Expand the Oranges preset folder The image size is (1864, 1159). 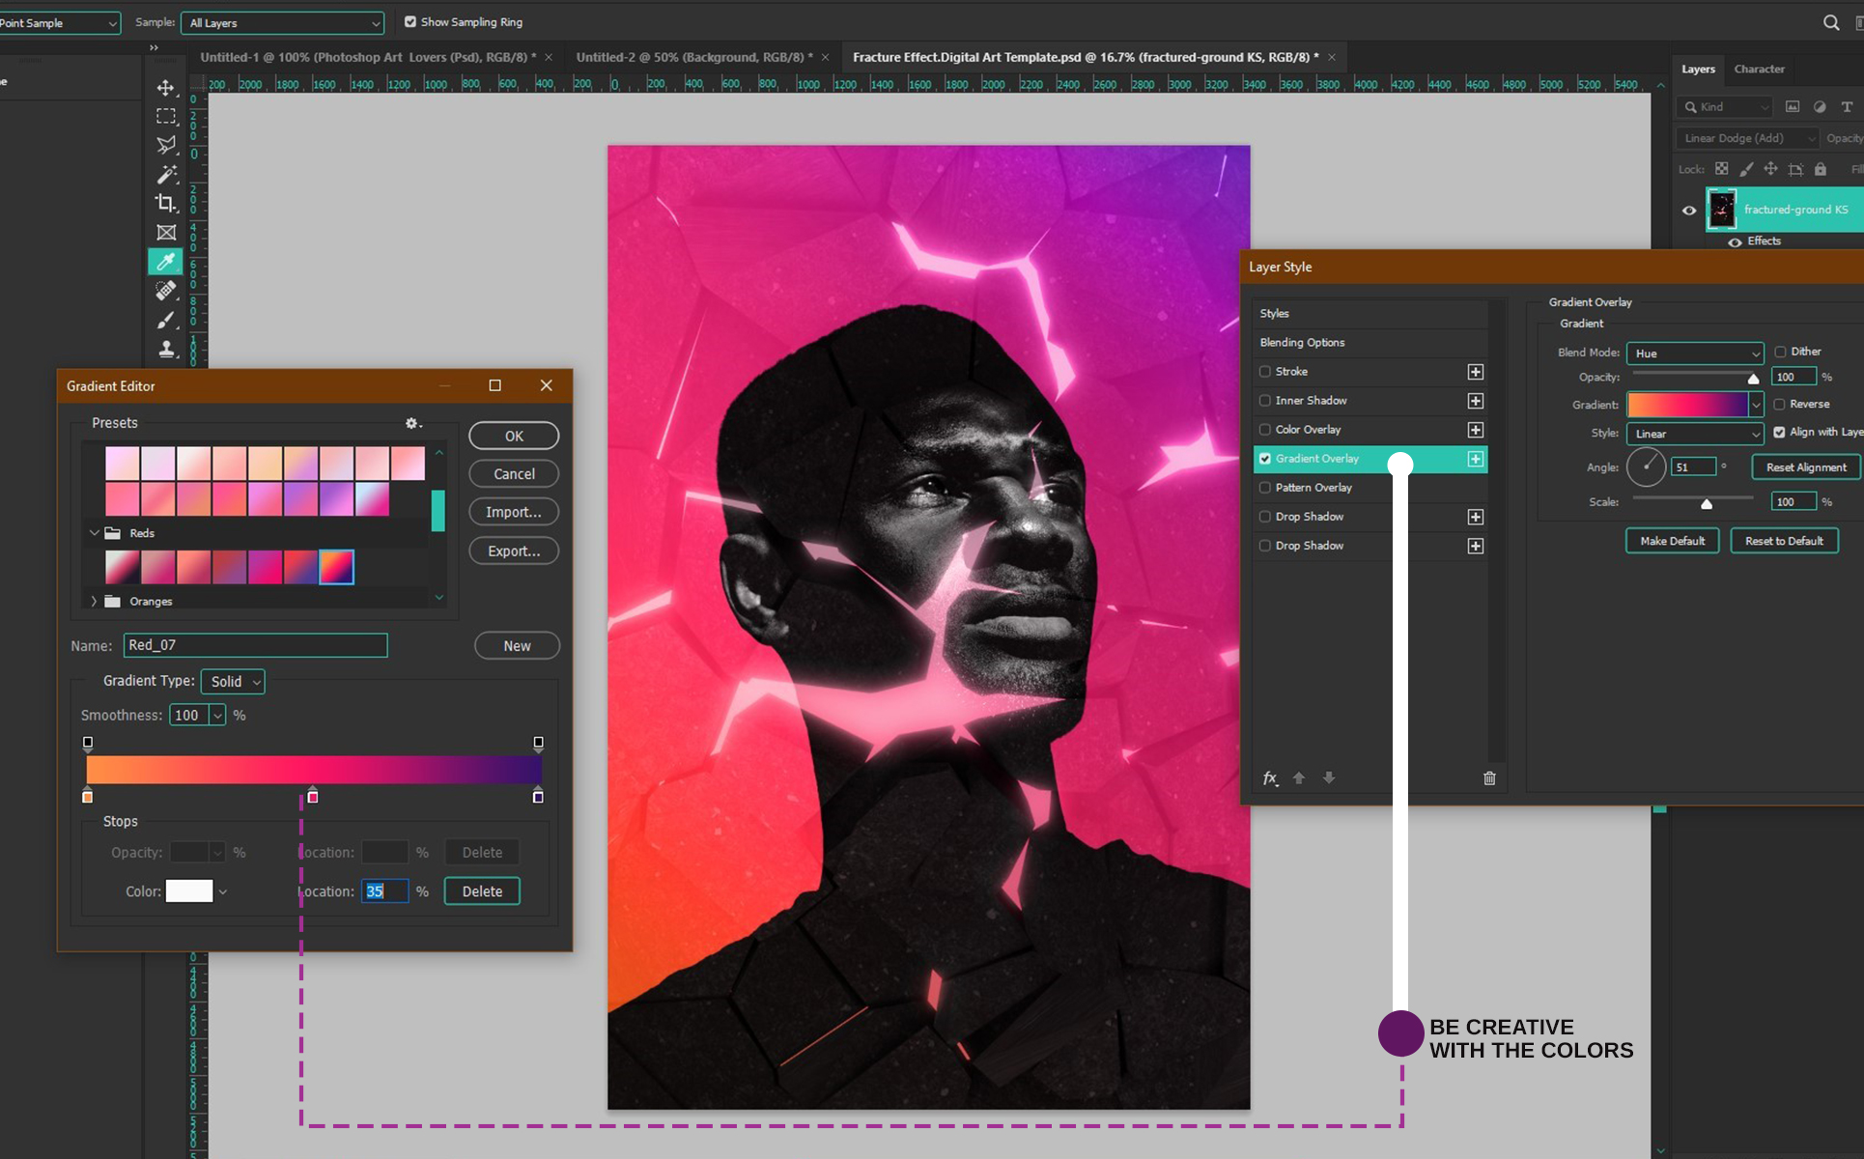click(x=94, y=601)
